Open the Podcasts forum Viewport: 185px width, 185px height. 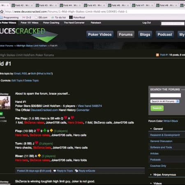click(155, 160)
